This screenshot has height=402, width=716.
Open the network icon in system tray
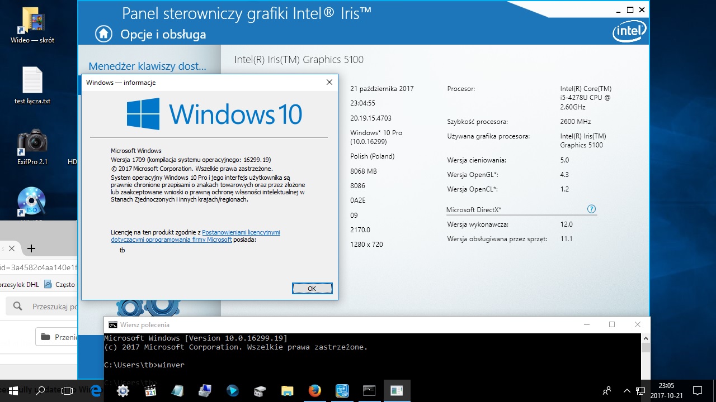(641, 391)
